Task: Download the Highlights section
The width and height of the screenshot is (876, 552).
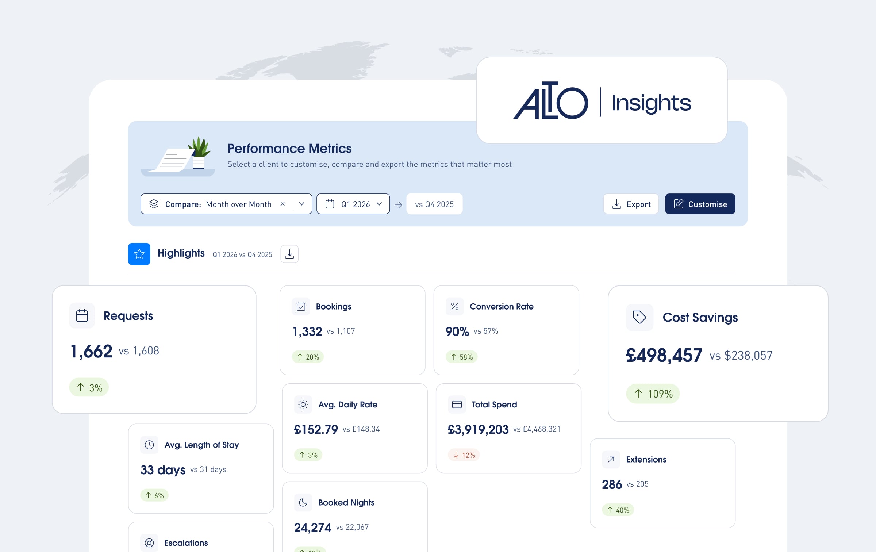Action: tap(289, 254)
